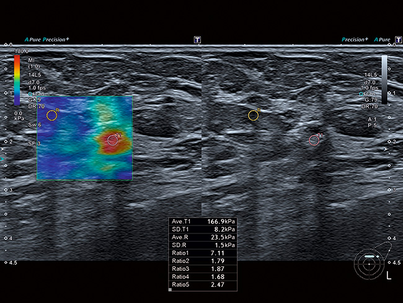Viewport: 403px width, 303px height.
Task: Click the yellow R circle on right B-mode image
Action: pos(253,115)
